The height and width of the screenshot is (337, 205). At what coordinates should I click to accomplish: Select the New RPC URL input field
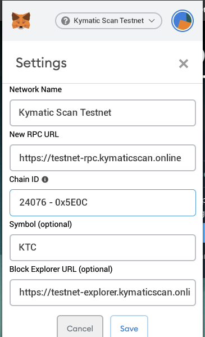pyautogui.click(x=103, y=158)
